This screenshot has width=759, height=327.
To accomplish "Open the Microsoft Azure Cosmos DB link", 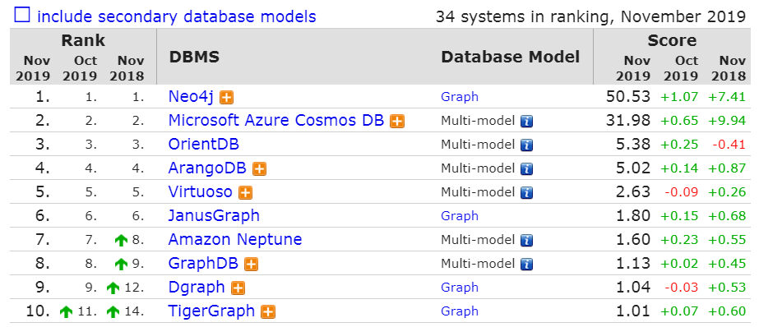I will (x=276, y=121).
